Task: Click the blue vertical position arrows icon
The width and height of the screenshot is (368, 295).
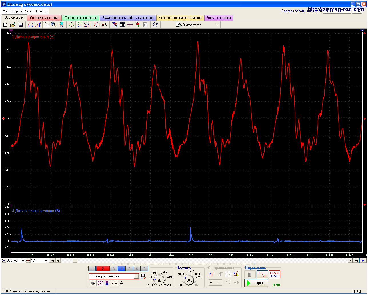Action: [x=107, y=283]
